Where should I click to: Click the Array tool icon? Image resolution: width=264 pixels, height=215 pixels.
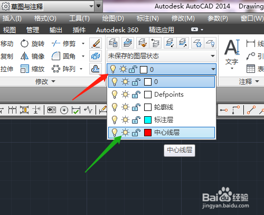pyautogui.click(x=56, y=69)
